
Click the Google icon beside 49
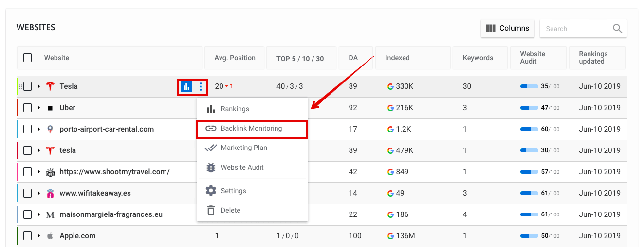coord(390,193)
